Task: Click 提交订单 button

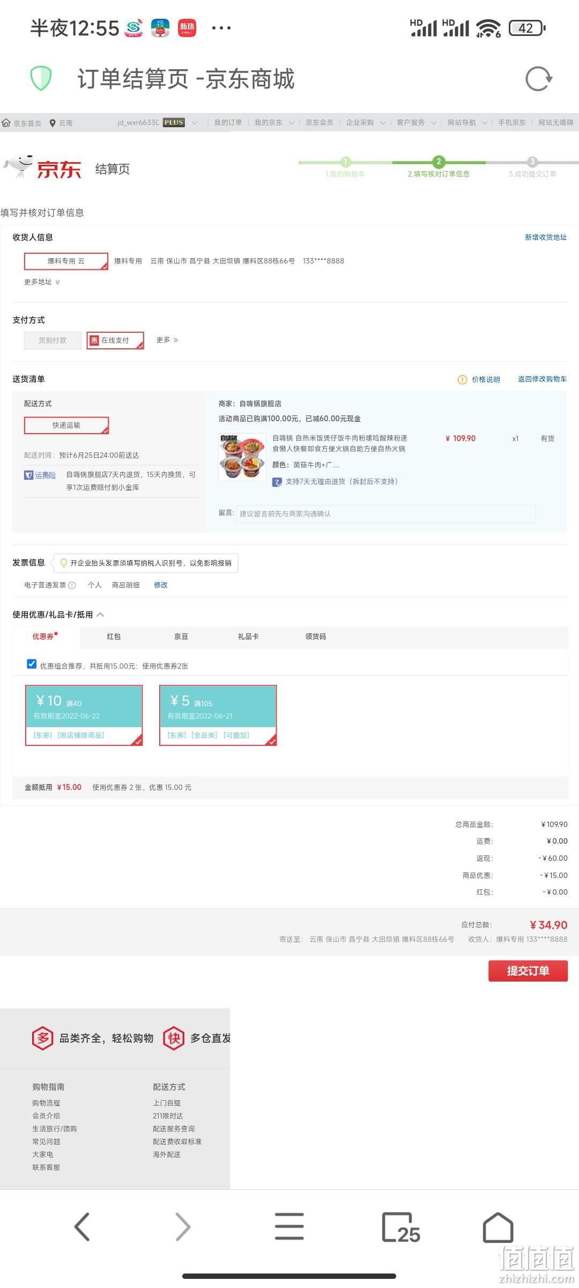Action: click(x=528, y=971)
